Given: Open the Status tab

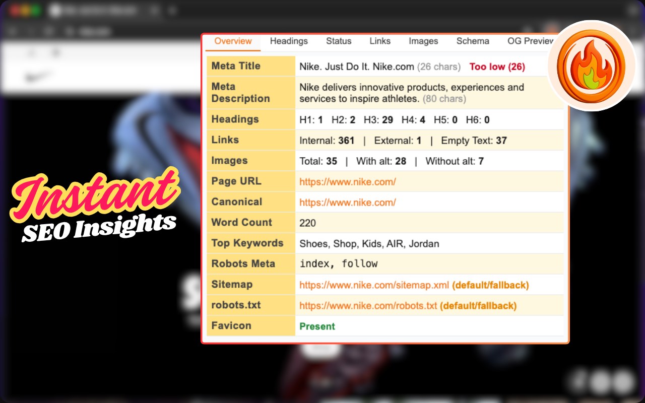Looking at the screenshot, I should coord(339,41).
